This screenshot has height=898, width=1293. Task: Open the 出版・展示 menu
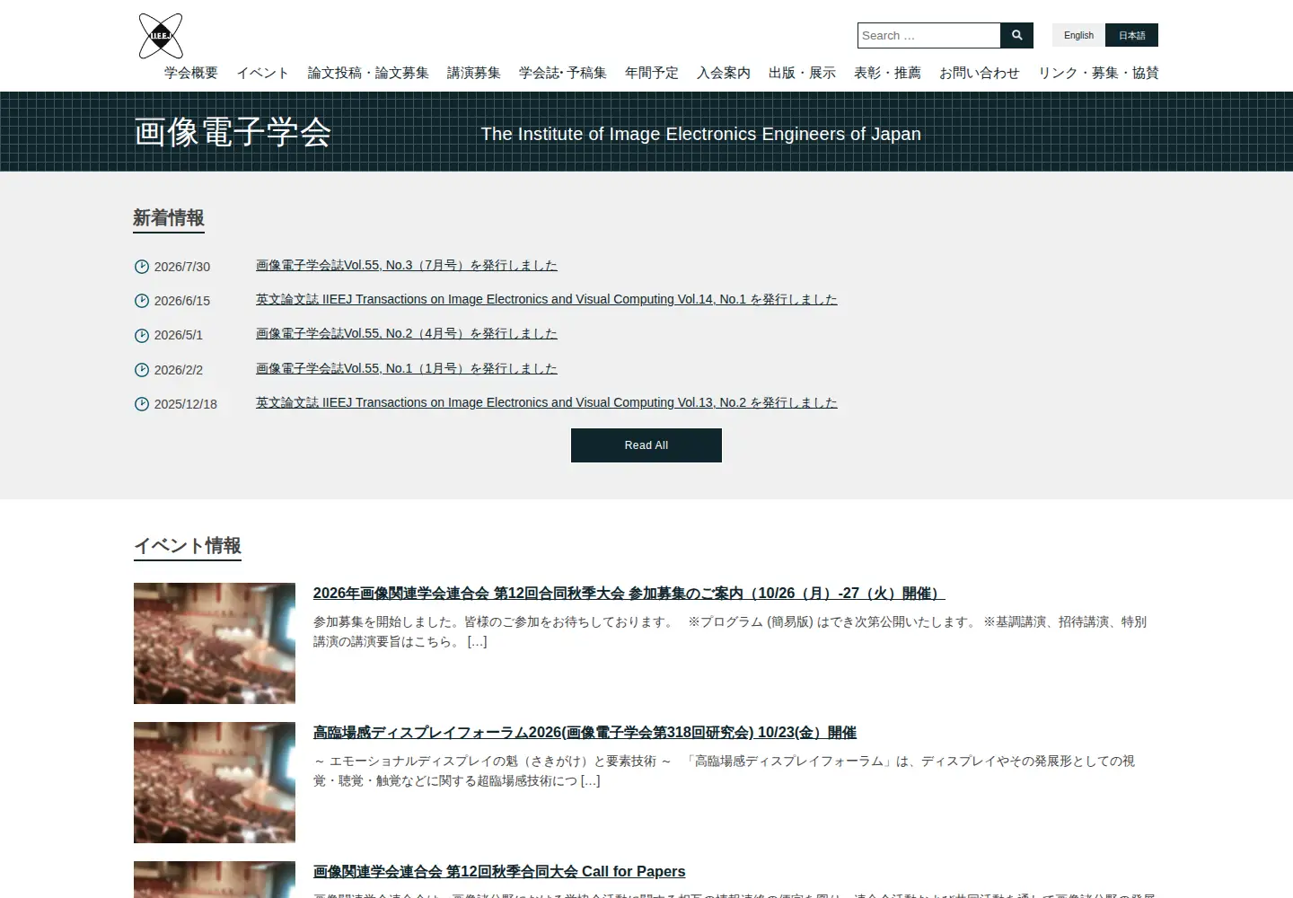click(802, 73)
